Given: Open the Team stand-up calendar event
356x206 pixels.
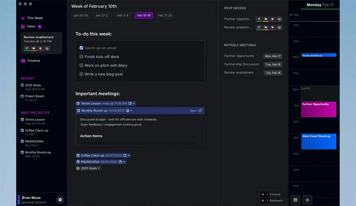Looking at the screenshot, I should tap(319, 55).
